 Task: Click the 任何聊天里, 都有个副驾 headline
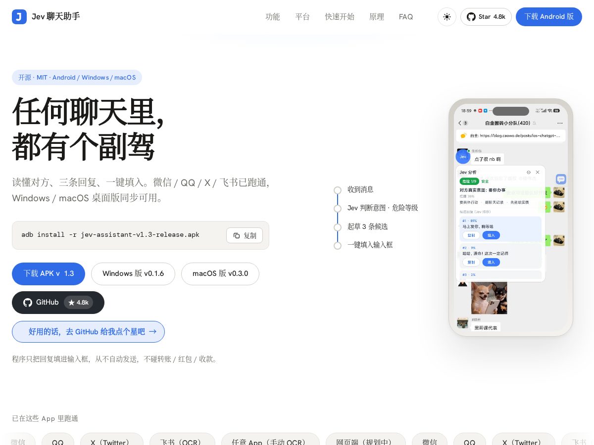pos(88,129)
